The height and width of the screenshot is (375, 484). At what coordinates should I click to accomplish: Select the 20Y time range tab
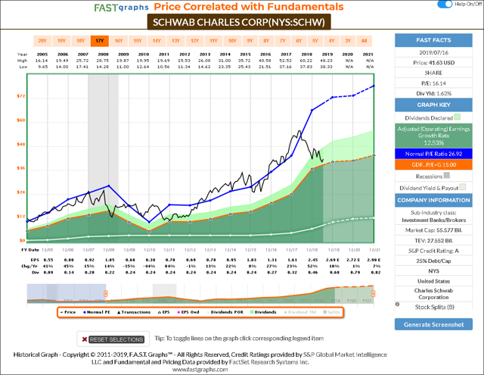pyautogui.click(x=42, y=41)
